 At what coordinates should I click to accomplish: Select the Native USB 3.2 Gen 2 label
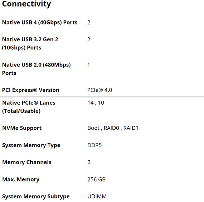pos(30,43)
